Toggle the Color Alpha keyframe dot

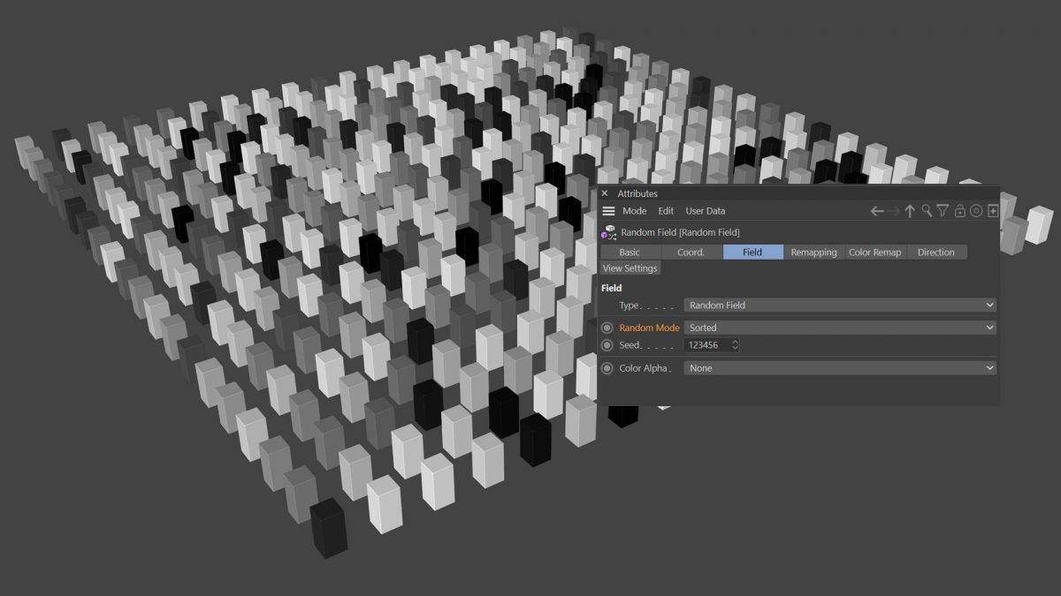[607, 368]
